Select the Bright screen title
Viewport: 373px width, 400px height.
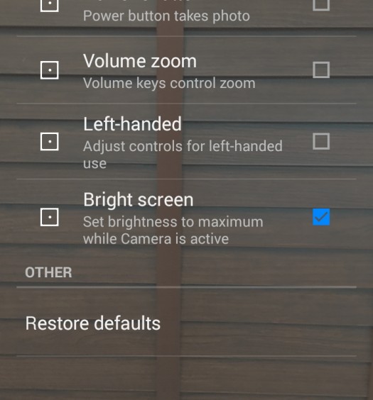pyautogui.click(x=139, y=199)
